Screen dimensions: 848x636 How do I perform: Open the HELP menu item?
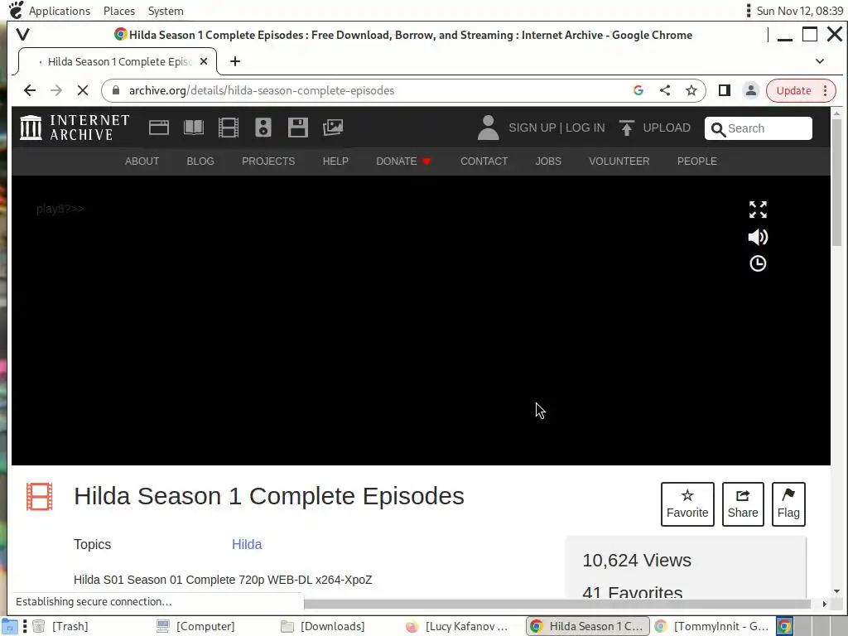pyautogui.click(x=335, y=161)
